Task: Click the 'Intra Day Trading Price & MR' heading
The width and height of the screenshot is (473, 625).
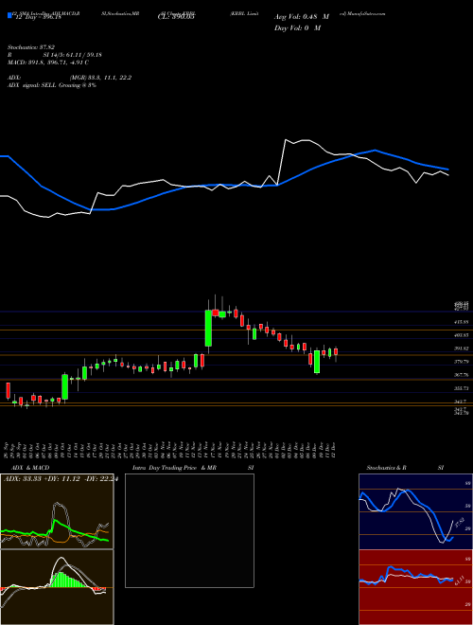Action: pyautogui.click(x=174, y=468)
